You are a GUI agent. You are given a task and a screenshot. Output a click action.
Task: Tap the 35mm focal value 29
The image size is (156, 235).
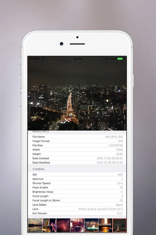121,200
